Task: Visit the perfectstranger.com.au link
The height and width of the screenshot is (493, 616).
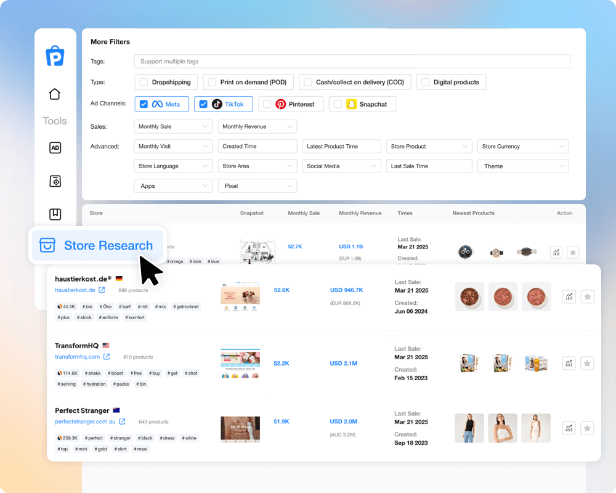Action: click(85, 422)
